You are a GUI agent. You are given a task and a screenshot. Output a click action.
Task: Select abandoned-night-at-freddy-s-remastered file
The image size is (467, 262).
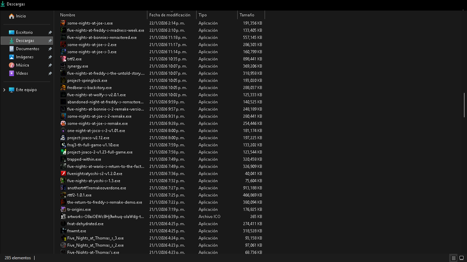(105, 102)
